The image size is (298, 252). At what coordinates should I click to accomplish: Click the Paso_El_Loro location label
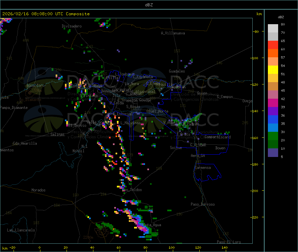point(229,242)
